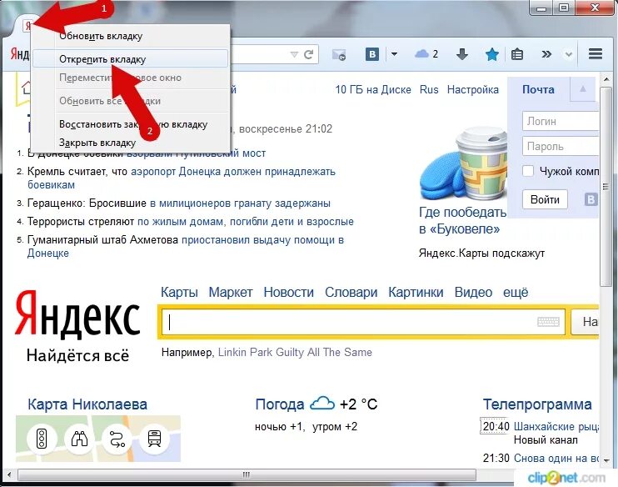The width and height of the screenshot is (618, 487).
Task: Open the Карты service link
Action: tap(179, 292)
